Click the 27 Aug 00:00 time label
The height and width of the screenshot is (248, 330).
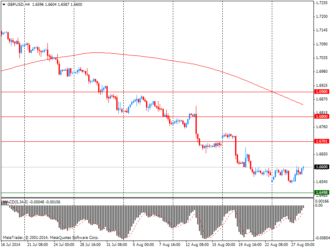click(x=302, y=245)
